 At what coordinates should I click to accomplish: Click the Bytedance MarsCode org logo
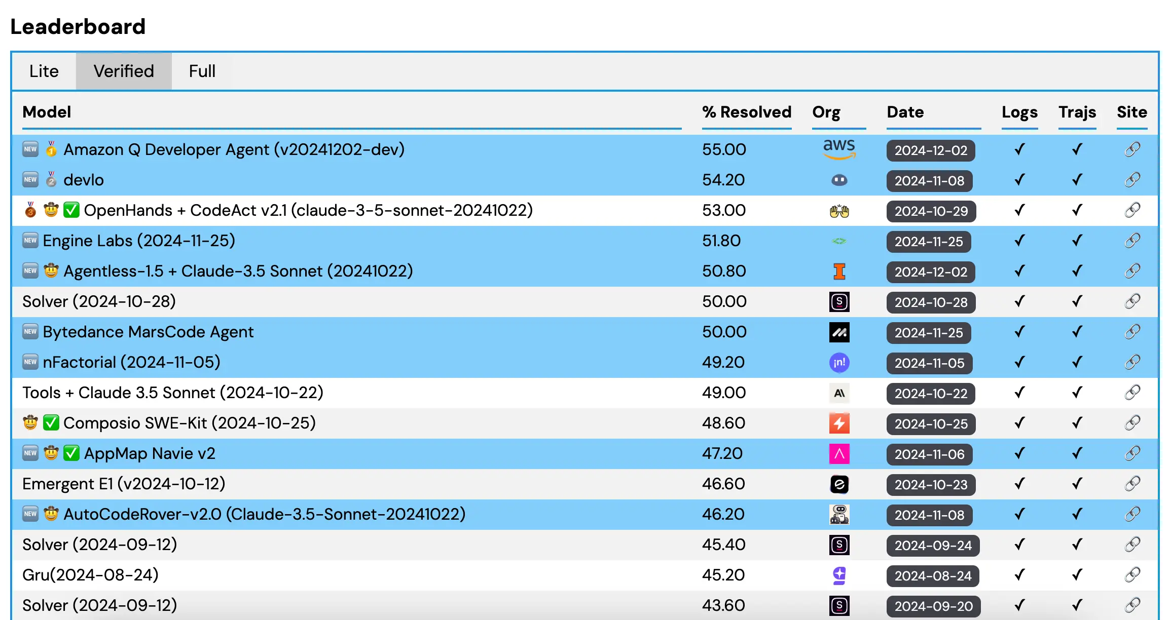839,332
